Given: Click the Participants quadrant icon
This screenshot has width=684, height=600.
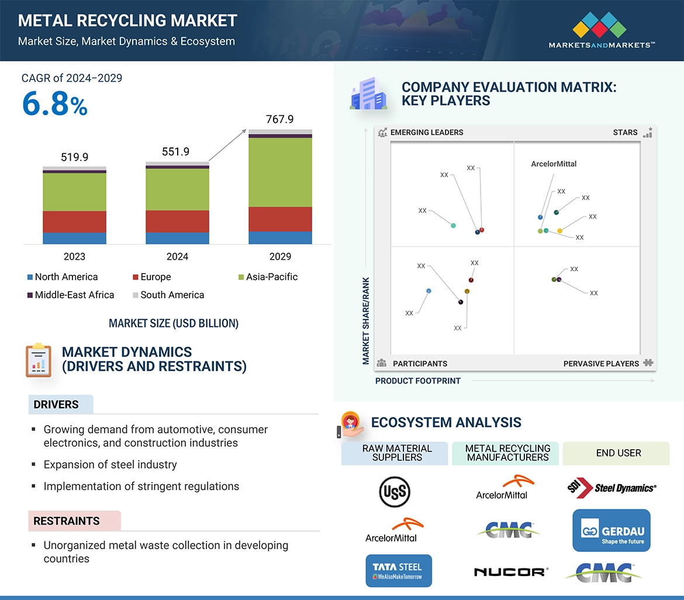Looking at the screenshot, I should [382, 363].
